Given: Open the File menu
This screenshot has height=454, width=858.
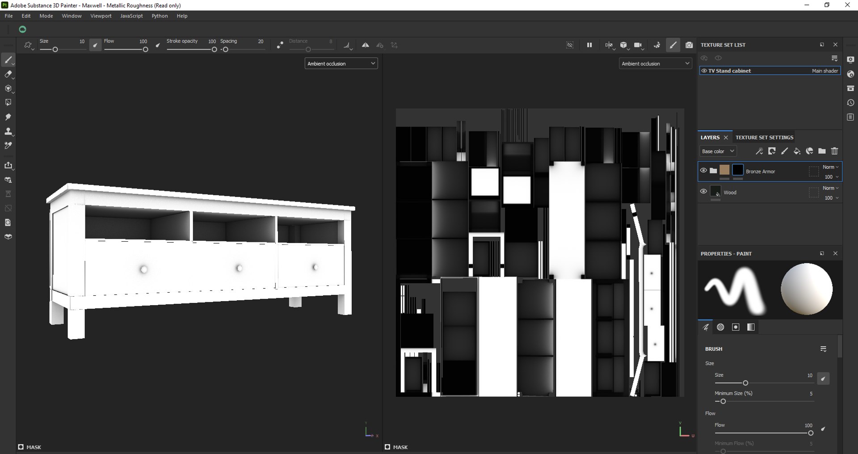Looking at the screenshot, I should [x=8, y=16].
